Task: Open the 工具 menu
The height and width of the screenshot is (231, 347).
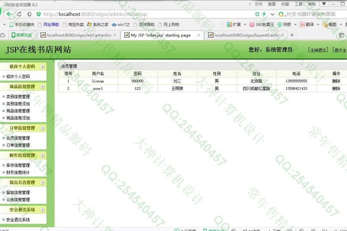Action: point(298,4)
